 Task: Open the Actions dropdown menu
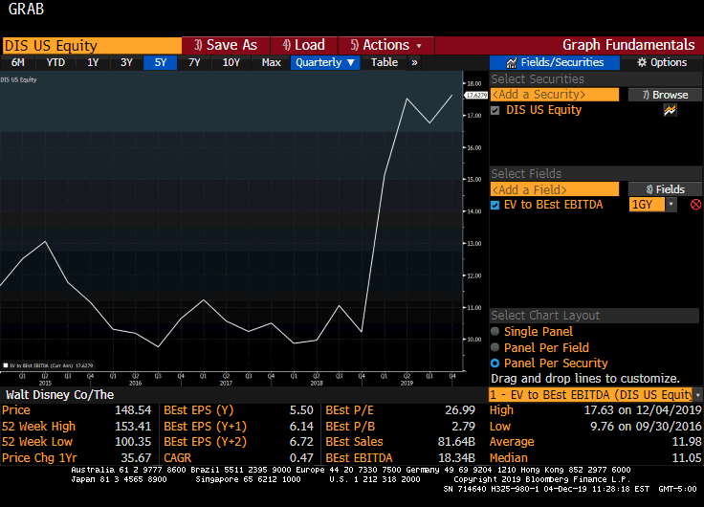(386, 45)
